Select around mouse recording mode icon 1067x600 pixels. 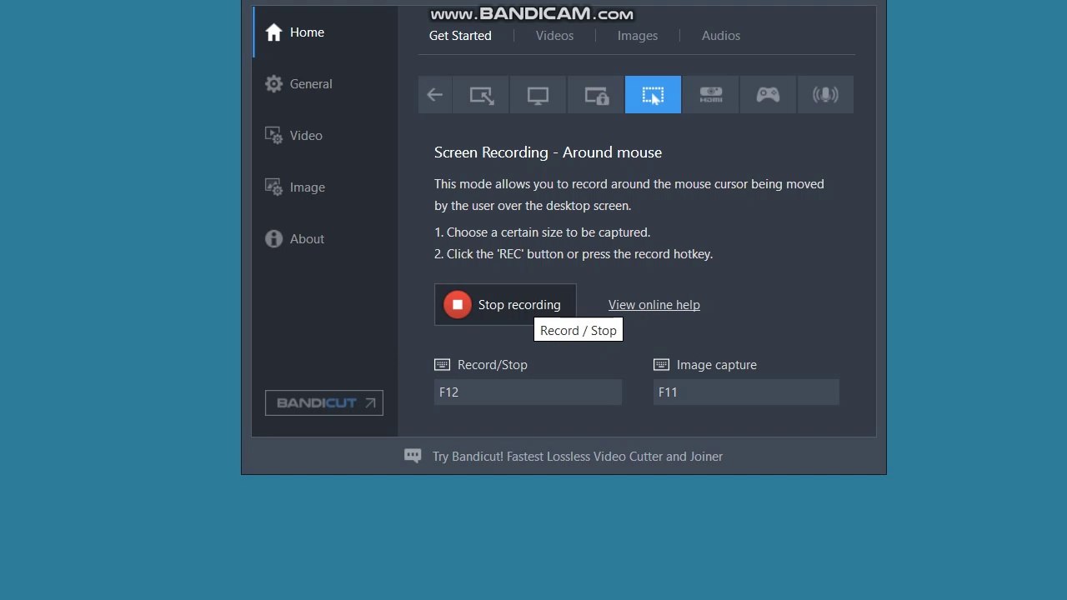pyautogui.click(x=653, y=95)
